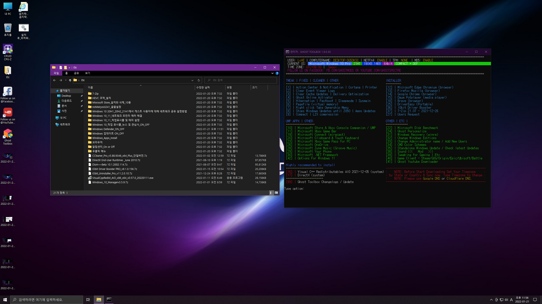
Task: Click the Internet Explorer shortcut on desktop
Action: click(24, 10)
